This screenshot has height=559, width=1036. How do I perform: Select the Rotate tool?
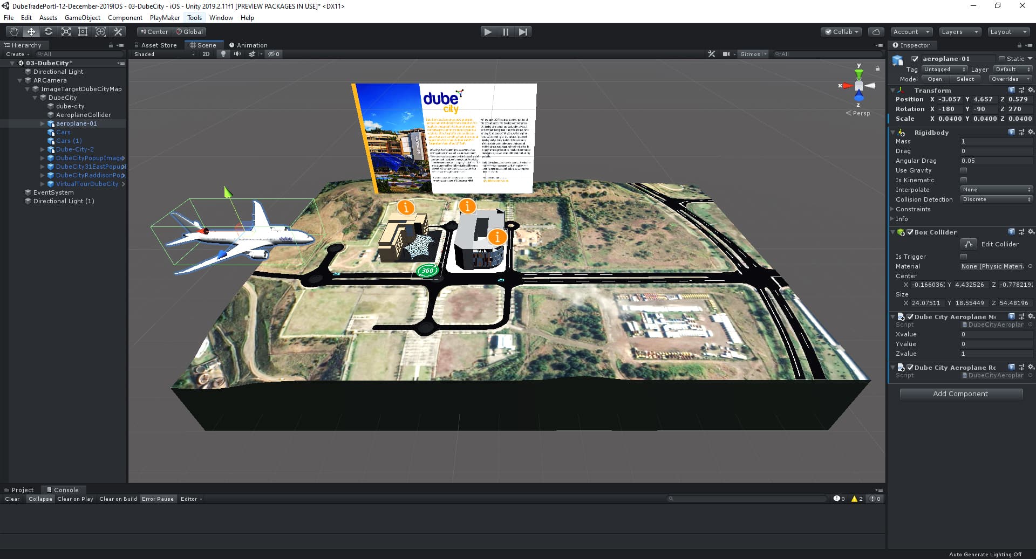(x=49, y=32)
